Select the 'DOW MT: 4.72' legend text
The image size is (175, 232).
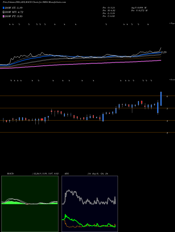pos(14,12)
